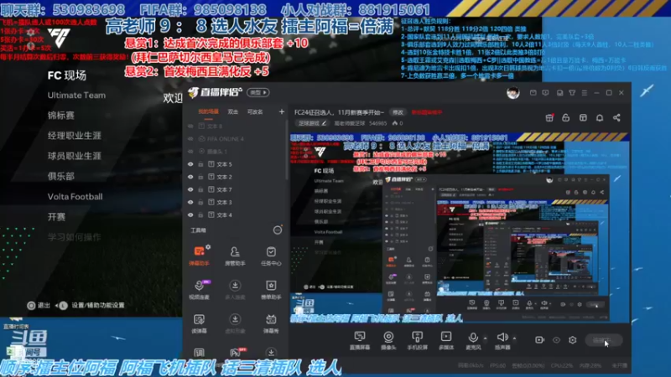Select 经理职业生涯 in FC game menu

75,136
